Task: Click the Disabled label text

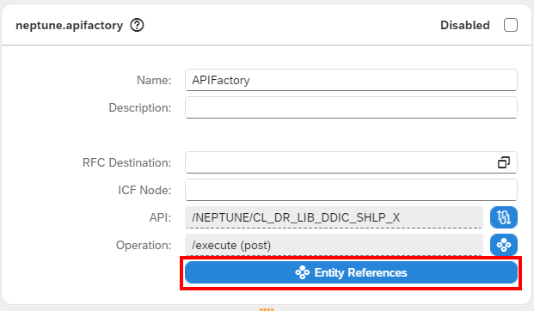Action: coord(465,25)
